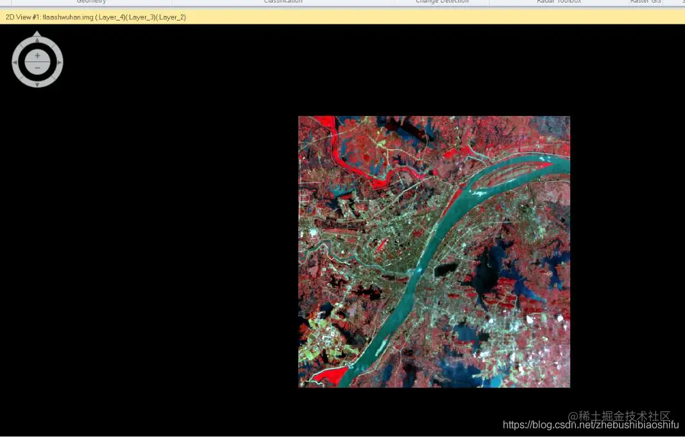Screen dimensions: 685x437
Task: Click the flaashwuhan.img satellite image
Action: click(434, 251)
